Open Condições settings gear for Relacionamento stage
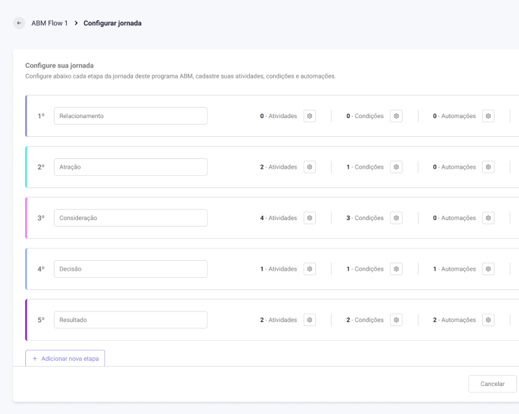 [x=396, y=116]
